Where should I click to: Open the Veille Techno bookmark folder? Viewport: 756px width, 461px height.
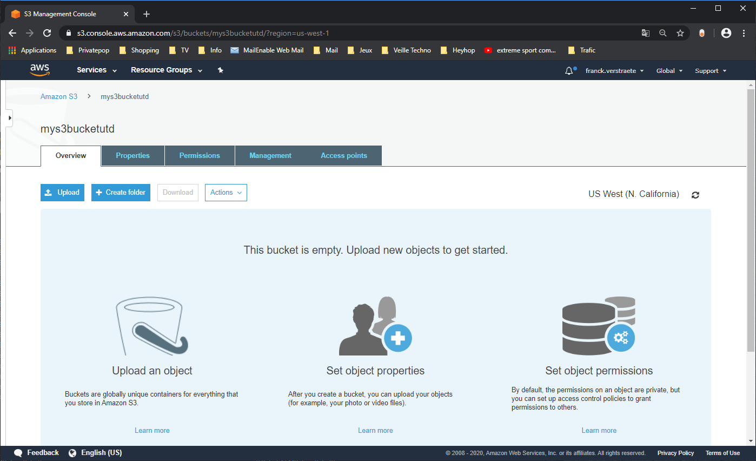(406, 50)
